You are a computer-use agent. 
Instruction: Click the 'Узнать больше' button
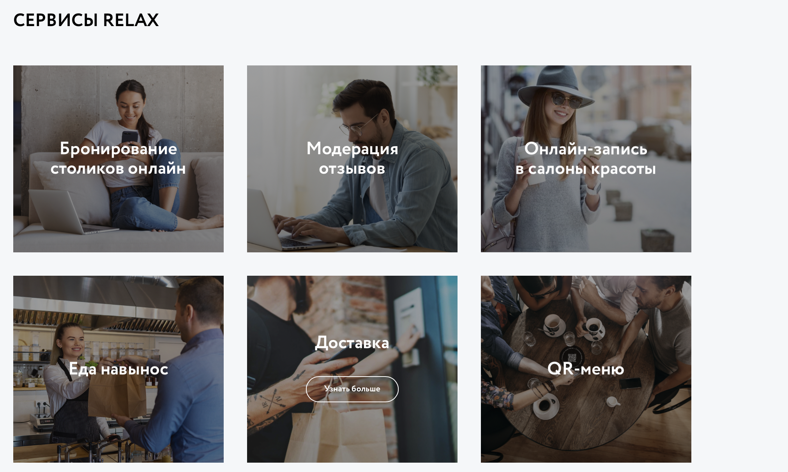352,389
